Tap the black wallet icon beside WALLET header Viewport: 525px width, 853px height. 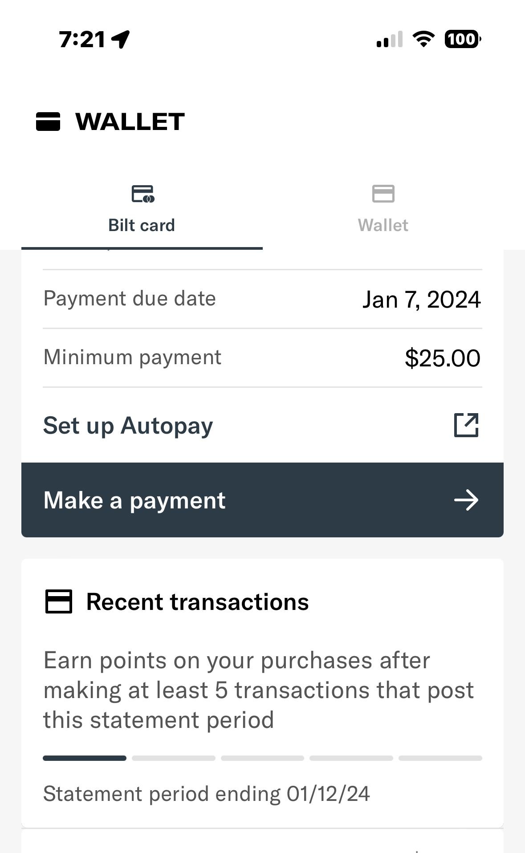[48, 122]
